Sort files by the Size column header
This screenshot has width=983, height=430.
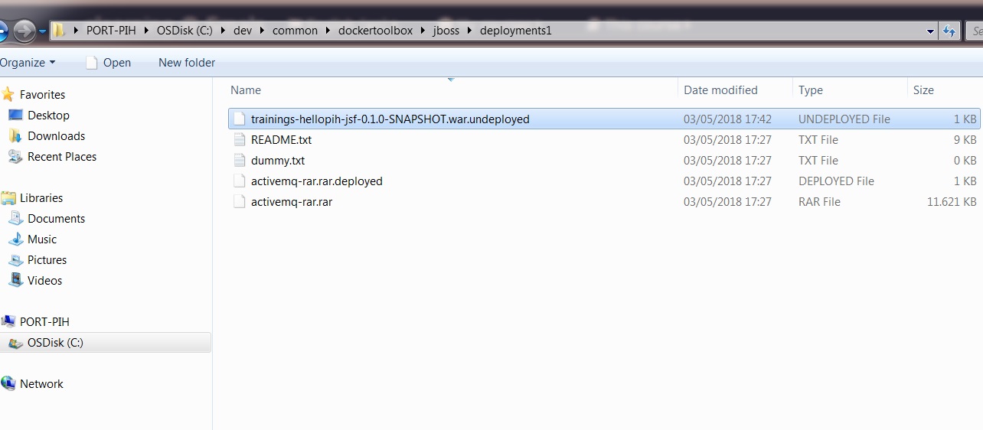[x=944, y=90]
